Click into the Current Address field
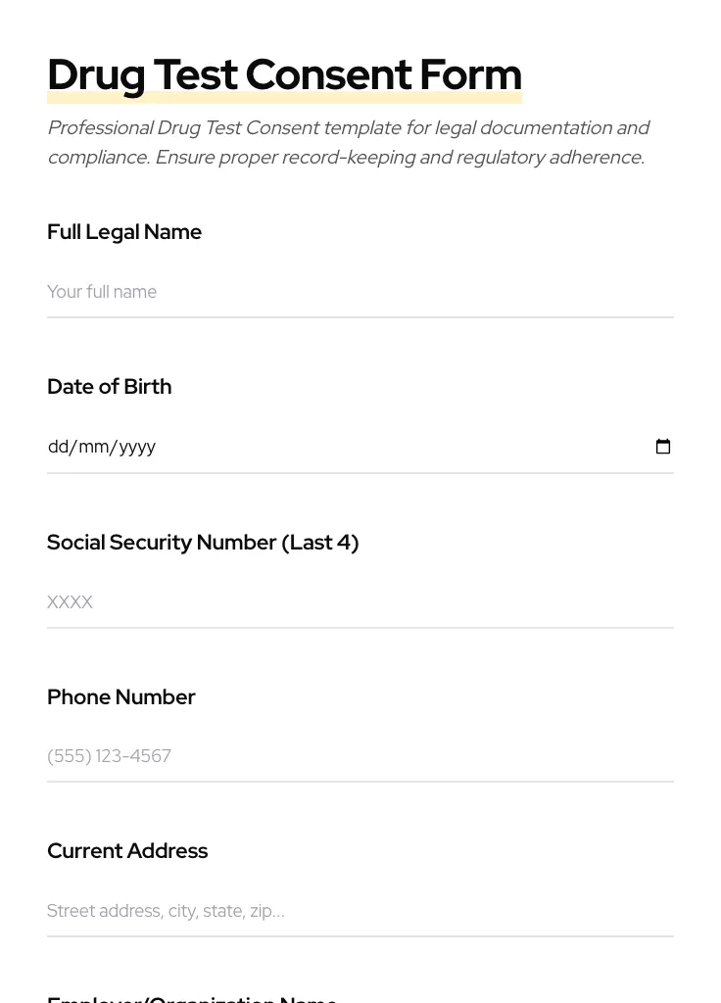The width and height of the screenshot is (721, 1003). coord(360,911)
